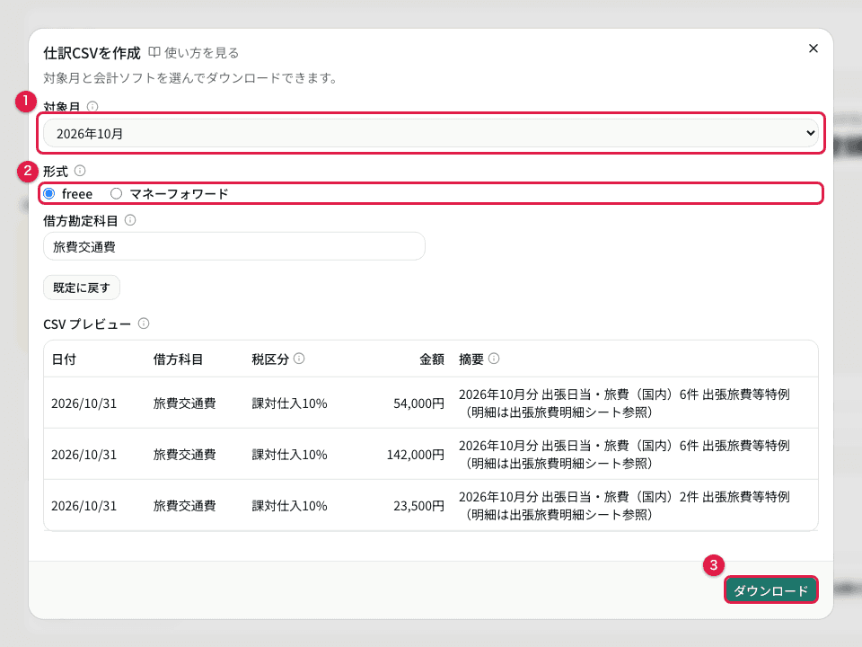Click the ダウンロード button
Viewport: 862px width, 647px height.
click(x=770, y=589)
